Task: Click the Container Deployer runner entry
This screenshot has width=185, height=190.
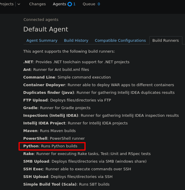Action: (x=44, y=85)
